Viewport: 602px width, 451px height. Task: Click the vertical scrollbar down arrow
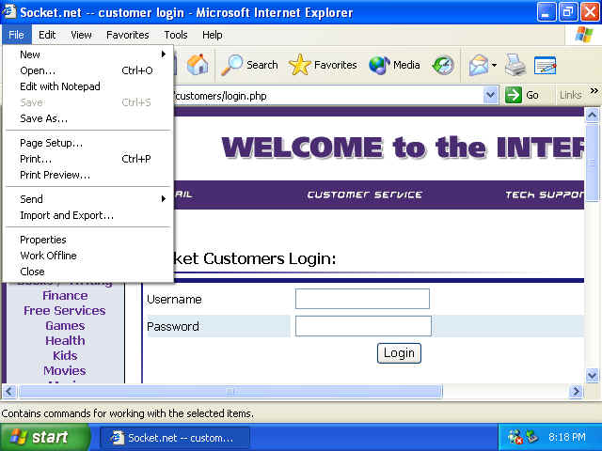coord(592,375)
